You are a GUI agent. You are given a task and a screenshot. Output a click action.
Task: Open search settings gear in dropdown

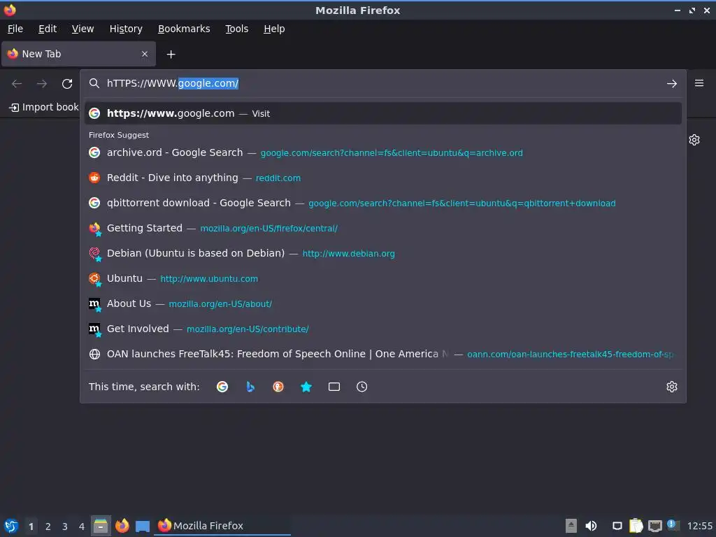point(672,387)
